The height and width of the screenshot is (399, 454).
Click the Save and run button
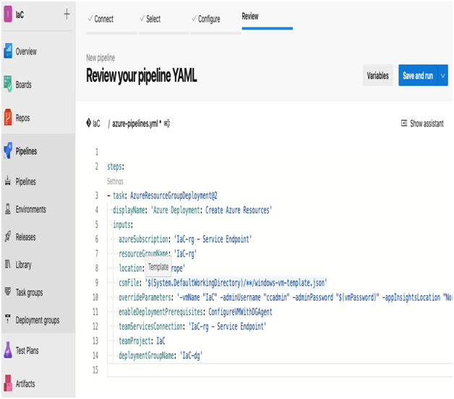(x=418, y=76)
